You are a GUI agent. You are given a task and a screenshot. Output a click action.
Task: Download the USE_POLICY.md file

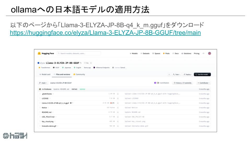click(118, 117)
